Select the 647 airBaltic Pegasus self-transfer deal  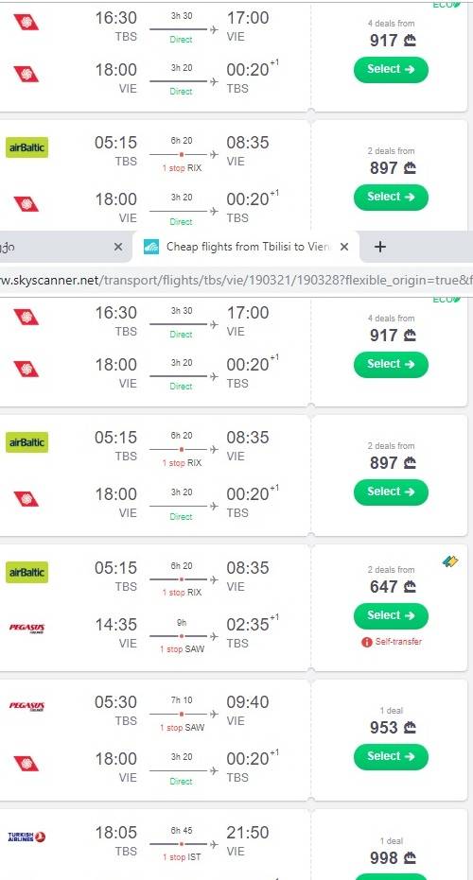[391, 615]
